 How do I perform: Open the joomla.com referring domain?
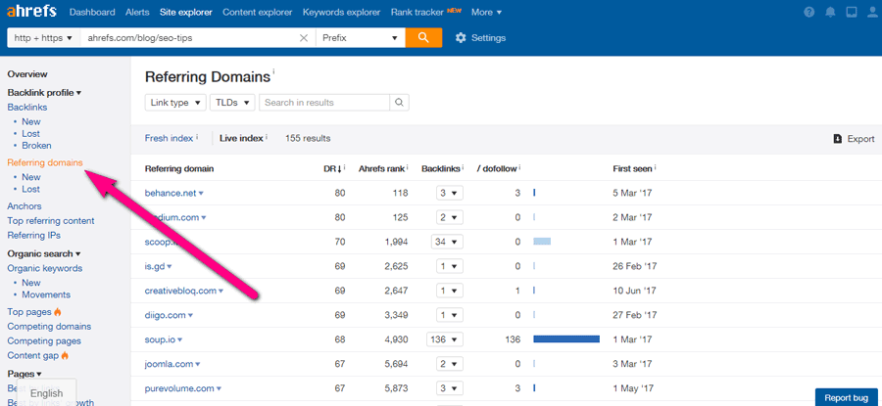tap(169, 364)
